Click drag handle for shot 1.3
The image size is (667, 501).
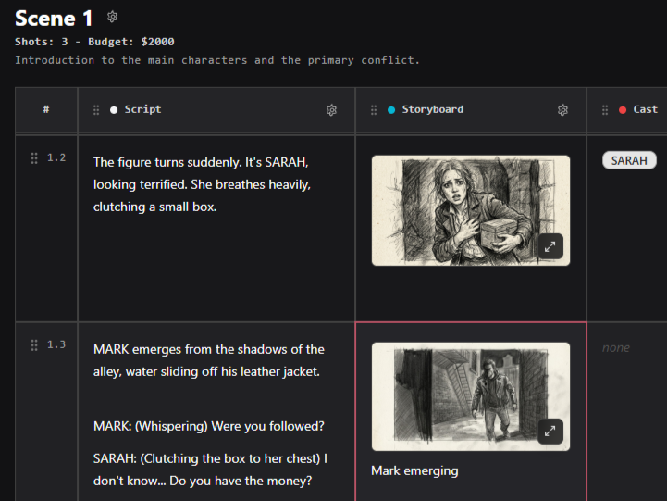pyautogui.click(x=34, y=344)
